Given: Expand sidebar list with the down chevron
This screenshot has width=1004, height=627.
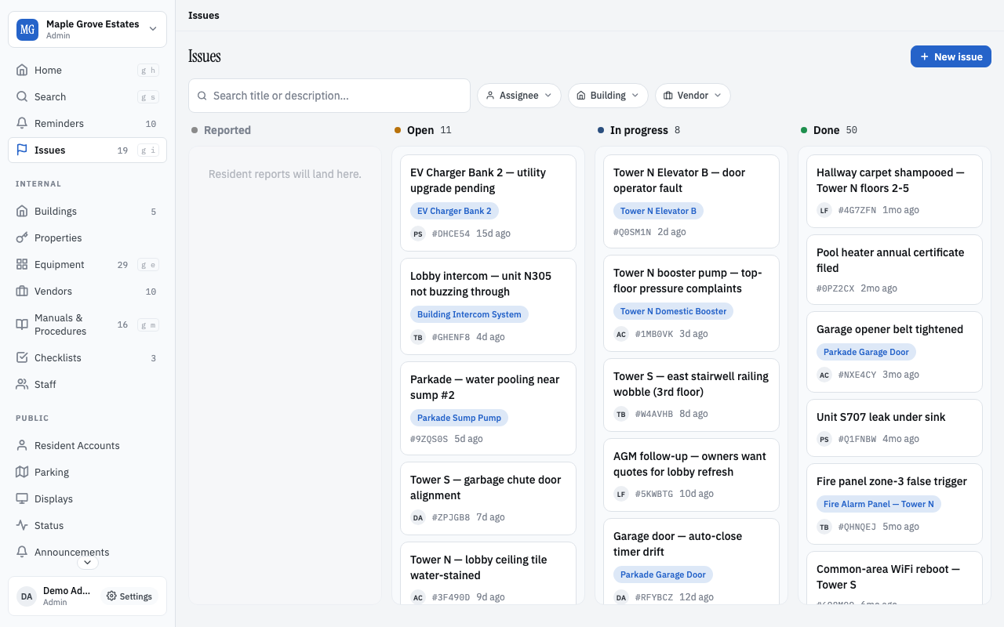Looking at the screenshot, I should [x=88, y=562].
